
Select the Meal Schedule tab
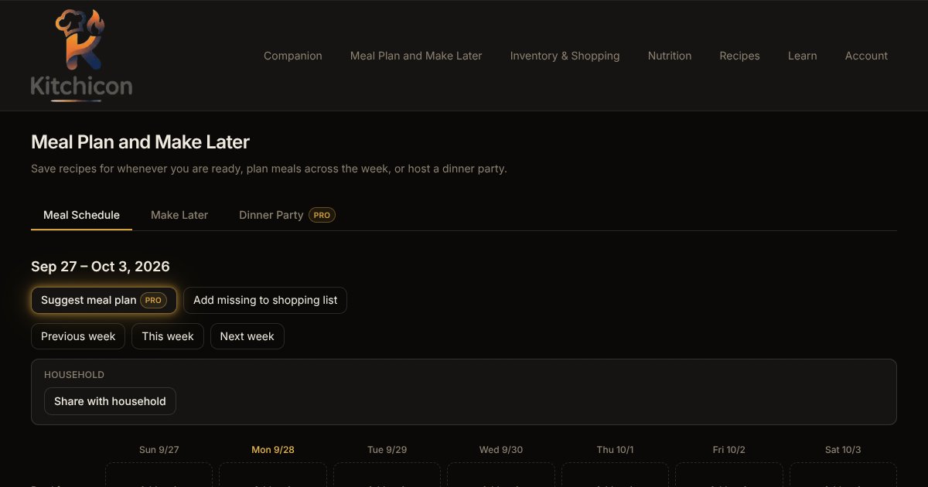[x=81, y=215]
